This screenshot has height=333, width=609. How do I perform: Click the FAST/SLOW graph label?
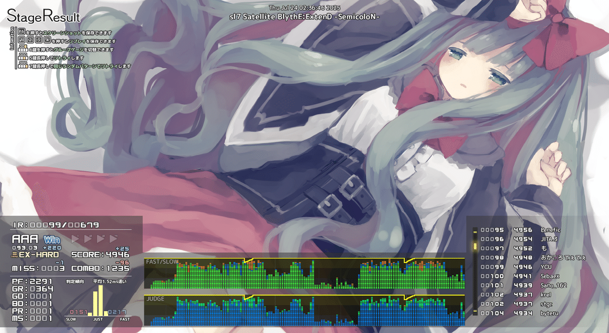(x=162, y=262)
